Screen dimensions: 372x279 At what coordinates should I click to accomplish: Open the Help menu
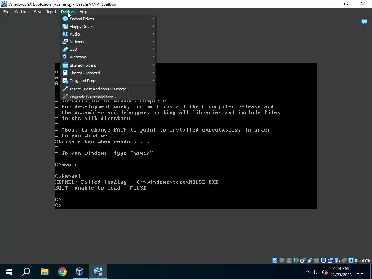tap(83, 12)
